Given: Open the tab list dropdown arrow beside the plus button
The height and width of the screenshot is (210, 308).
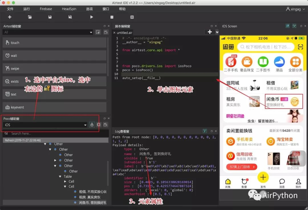Looking at the screenshot, I should [x=217, y=32].
